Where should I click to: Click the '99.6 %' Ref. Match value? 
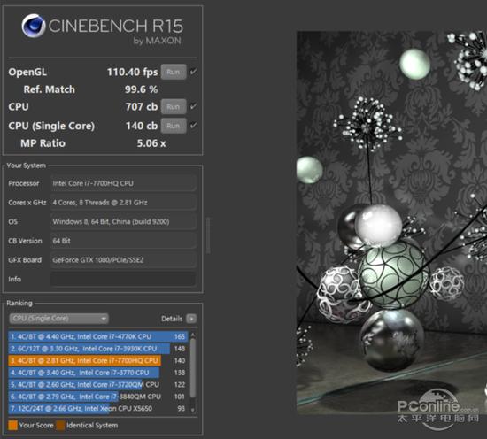point(142,89)
